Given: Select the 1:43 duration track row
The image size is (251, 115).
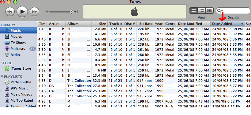Looking at the screenshot, I should pos(144,29).
